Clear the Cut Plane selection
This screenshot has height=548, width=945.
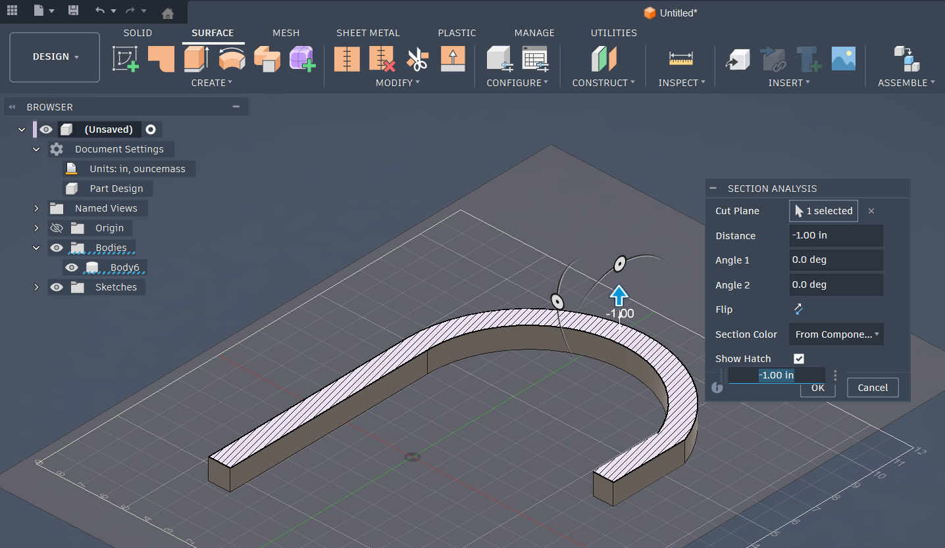click(871, 211)
